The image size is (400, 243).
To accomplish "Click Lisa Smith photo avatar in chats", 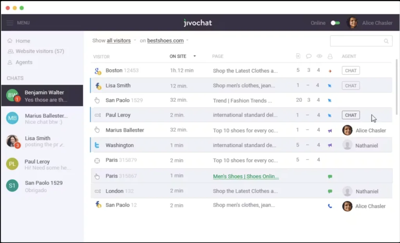I will tap(12, 141).
